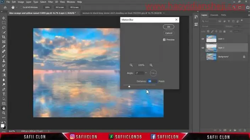Click the Distance slider handle
This screenshot has height=140, width=250.
[129, 86]
